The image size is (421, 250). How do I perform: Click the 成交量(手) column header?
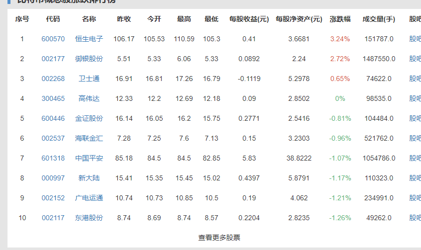pos(379,19)
